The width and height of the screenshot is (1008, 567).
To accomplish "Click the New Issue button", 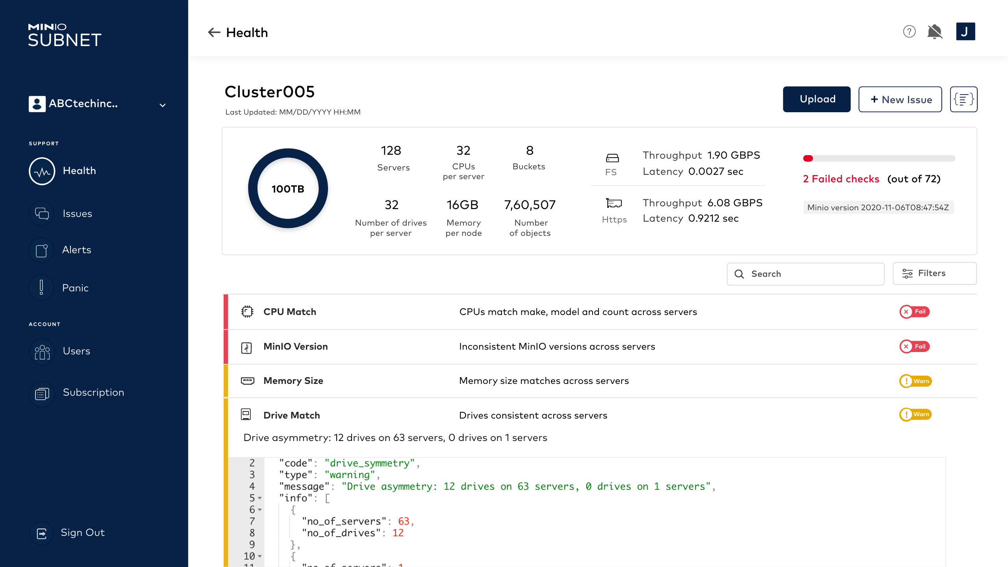I will 900,99.
